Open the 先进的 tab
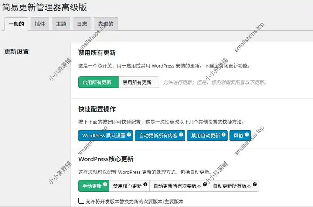313x207 pixels. click(x=106, y=24)
